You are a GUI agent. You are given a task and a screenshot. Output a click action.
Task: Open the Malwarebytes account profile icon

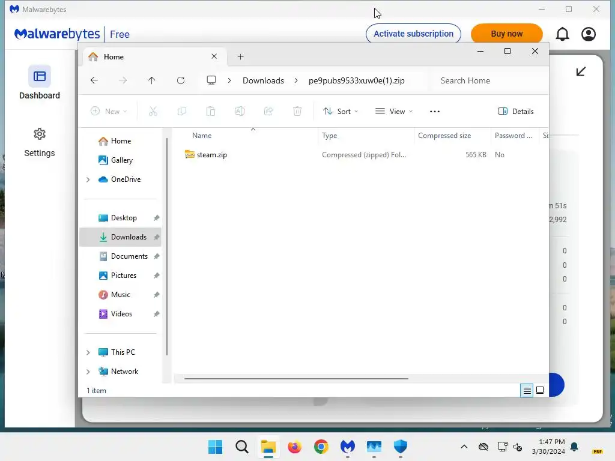[589, 34]
